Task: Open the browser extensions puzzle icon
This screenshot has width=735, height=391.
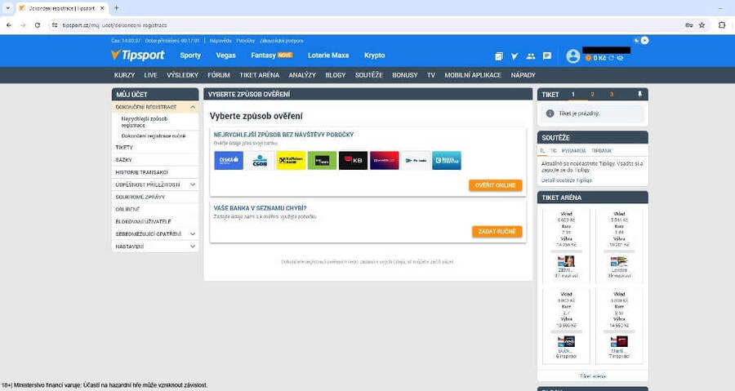Action: (x=722, y=25)
